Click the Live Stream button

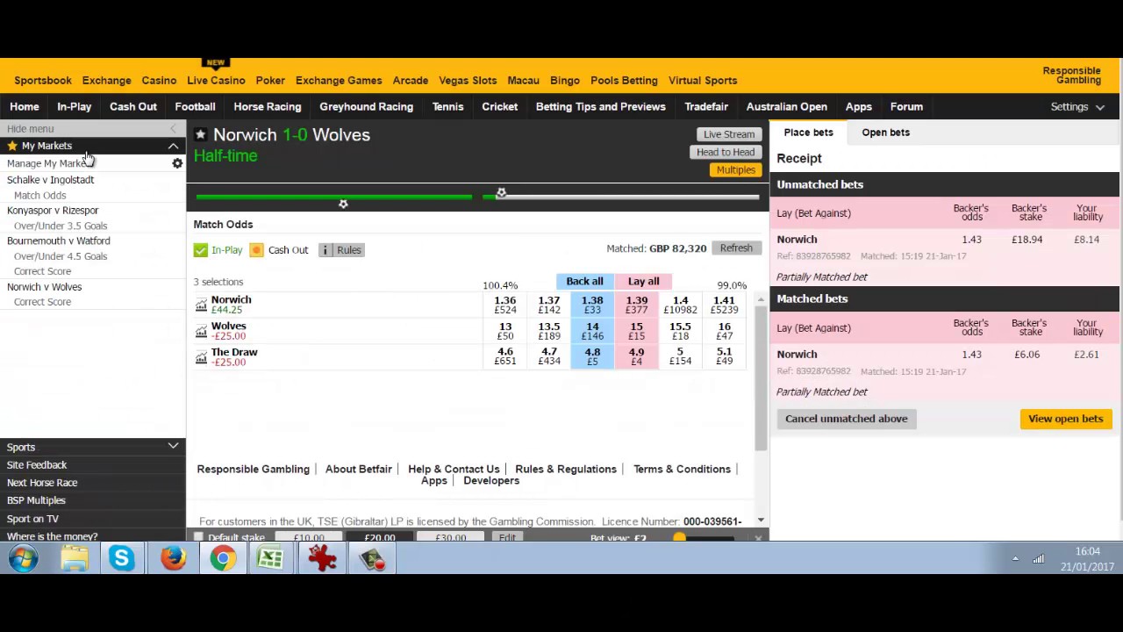click(728, 134)
